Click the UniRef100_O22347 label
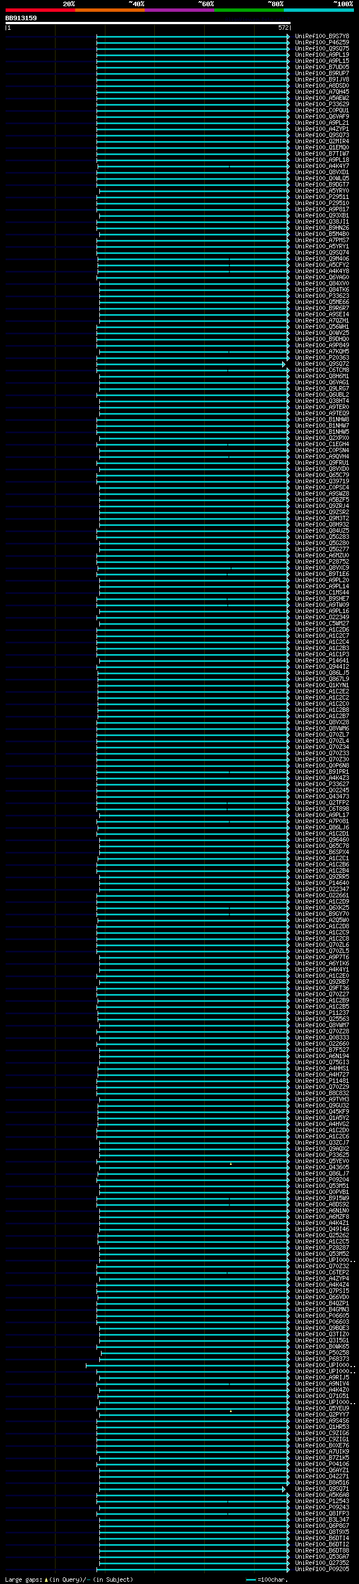The height and width of the screenshot is (1584, 359). 322,889
